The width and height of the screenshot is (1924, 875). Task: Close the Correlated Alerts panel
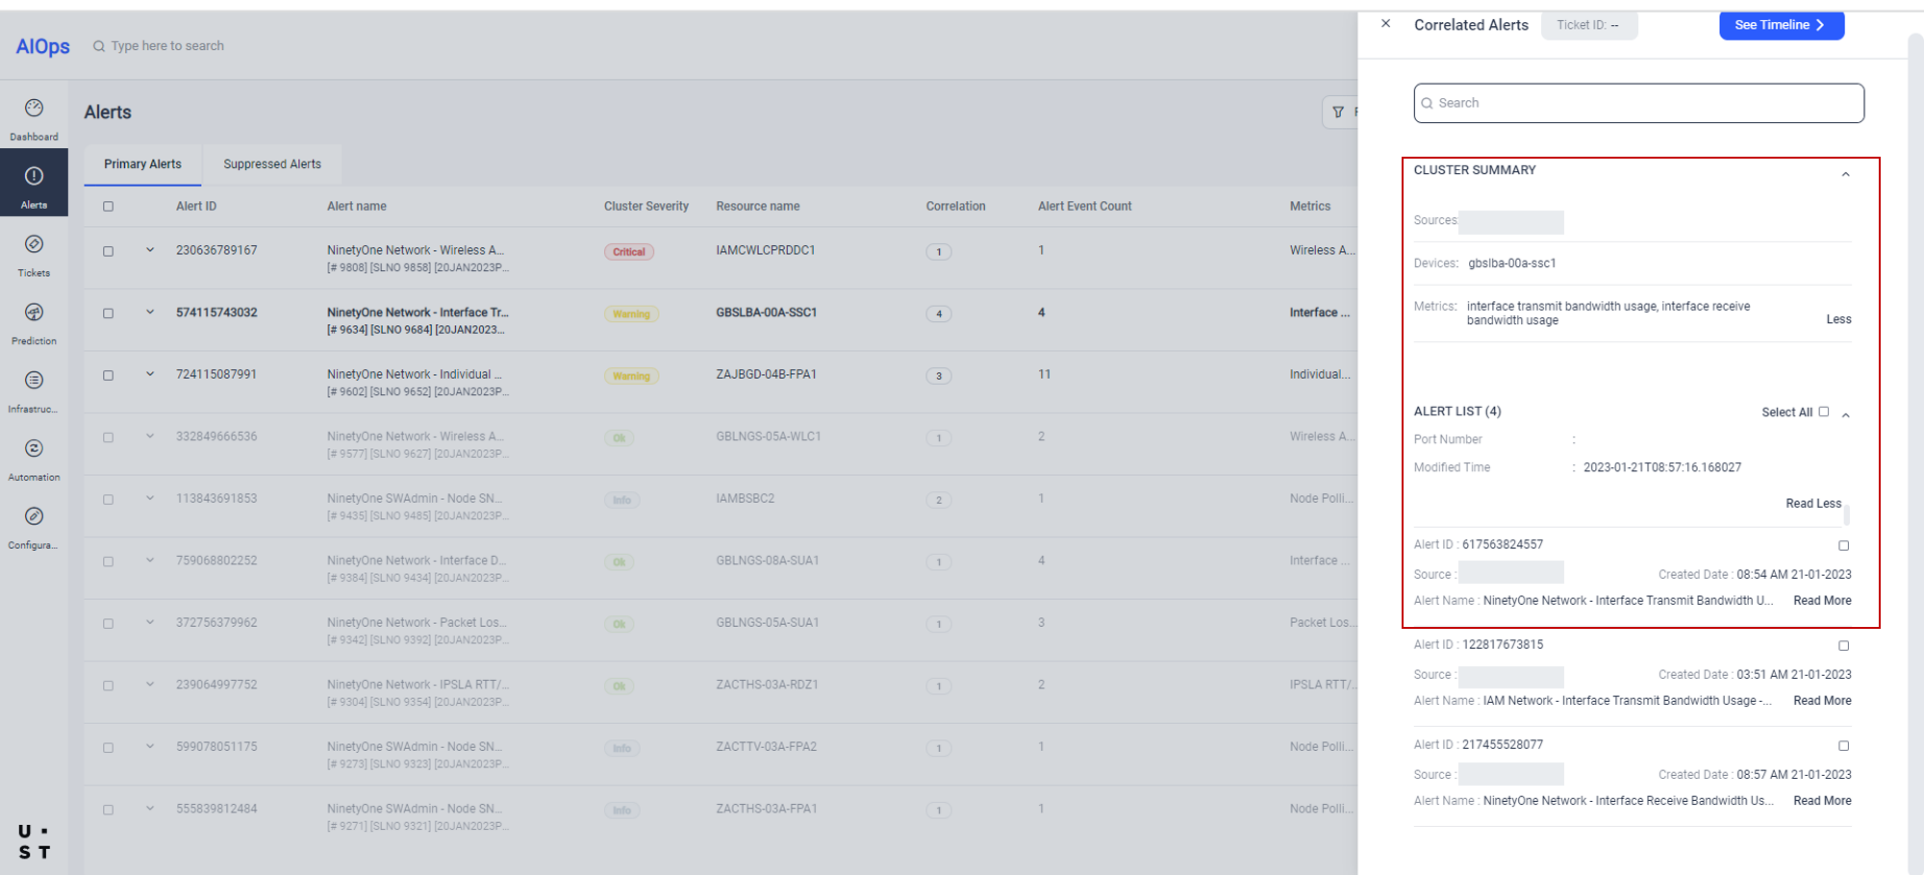(1385, 24)
